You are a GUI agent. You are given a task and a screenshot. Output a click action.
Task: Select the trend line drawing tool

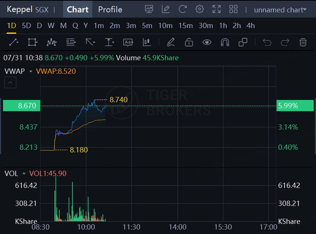(x=14, y=42)
